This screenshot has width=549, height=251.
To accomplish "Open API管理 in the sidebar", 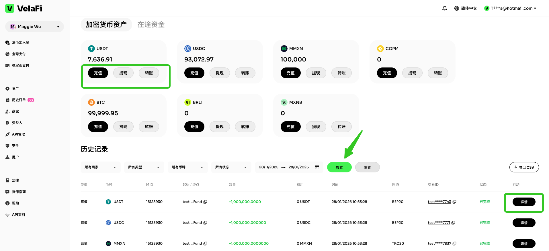I will (x=18, y=134).
